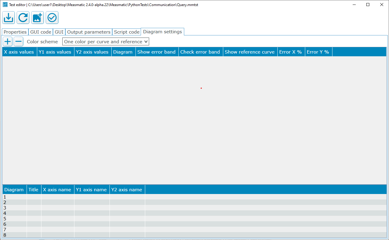Click the checkmark validate icon
This screenshot has height=240, width=389.
click(x=52, y=18)
